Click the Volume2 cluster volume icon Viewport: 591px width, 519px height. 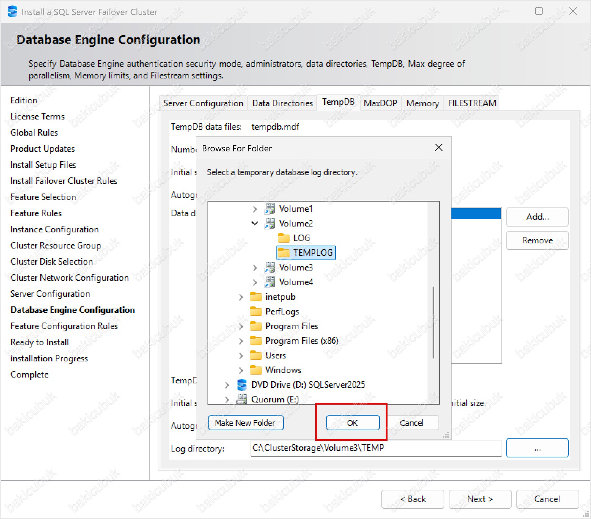click(x=270, y=223)
